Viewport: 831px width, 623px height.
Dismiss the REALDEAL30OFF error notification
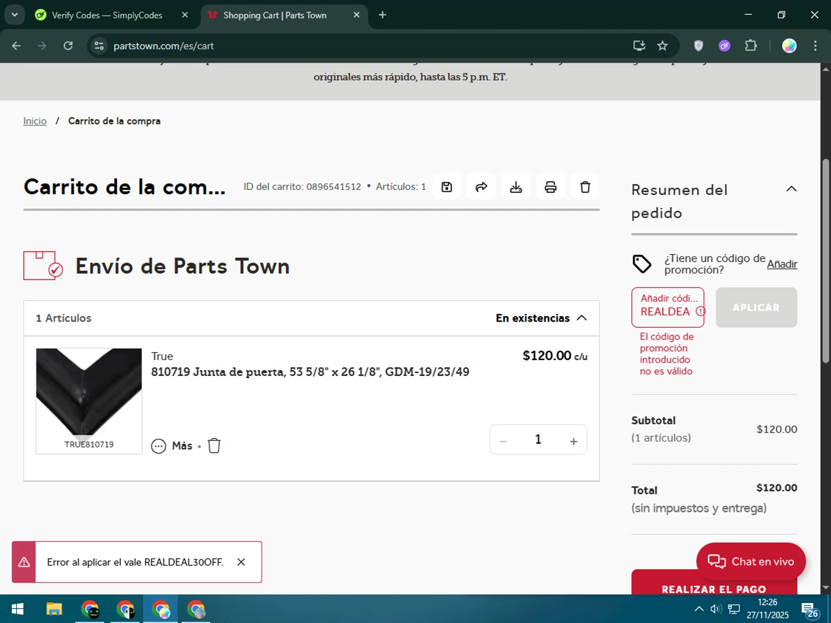tap(241, 562)
